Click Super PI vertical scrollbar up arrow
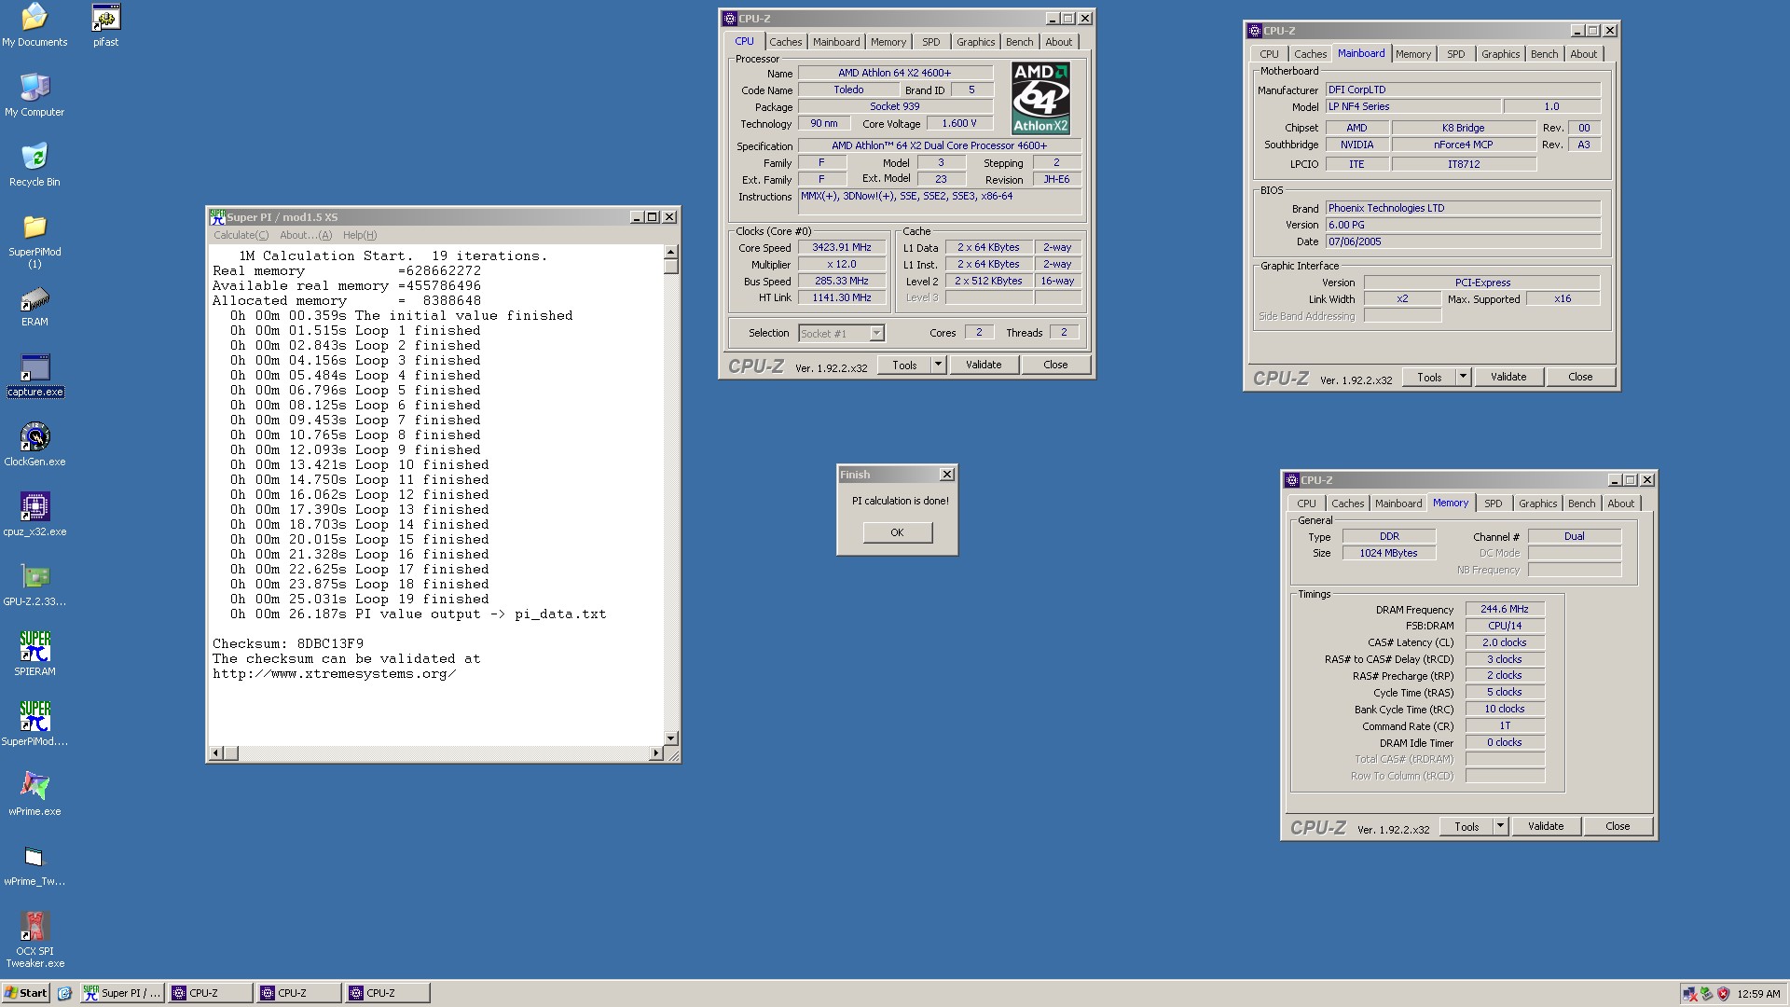Screen dimensions: 1790x1007 point(670,252)
